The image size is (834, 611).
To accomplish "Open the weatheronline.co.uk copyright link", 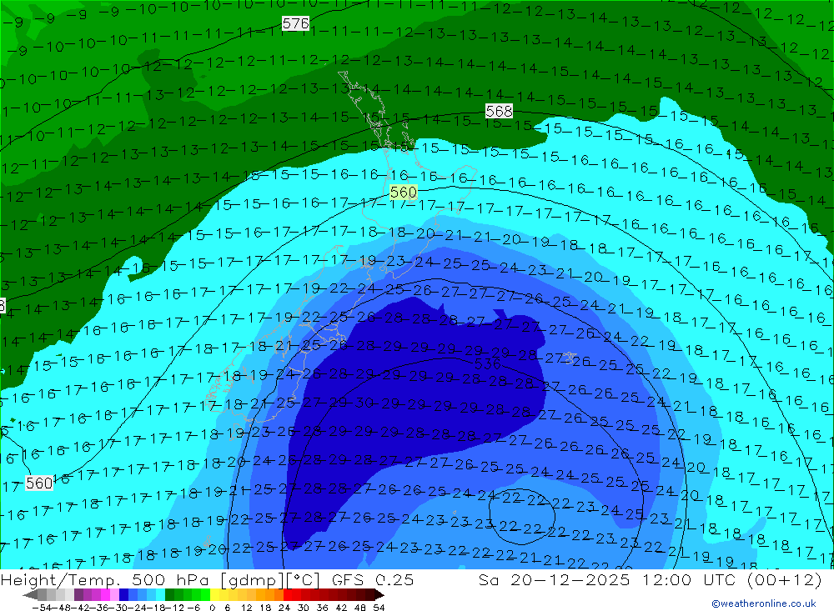I will [x=764, y=603].
